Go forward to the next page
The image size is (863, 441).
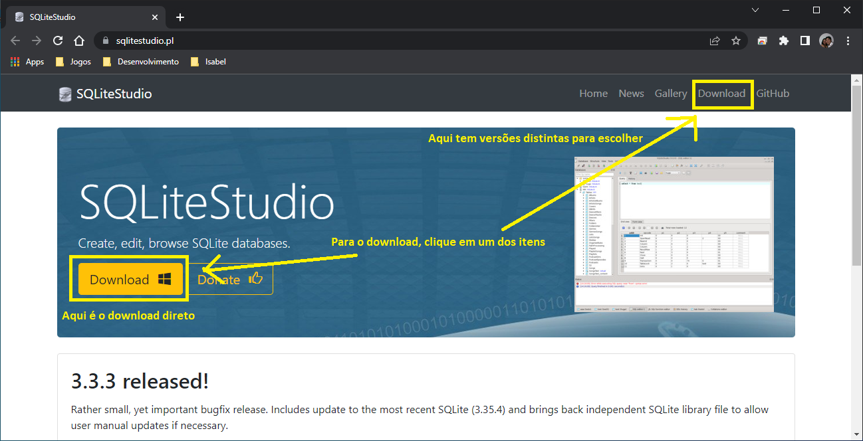[x=37, y=41]
